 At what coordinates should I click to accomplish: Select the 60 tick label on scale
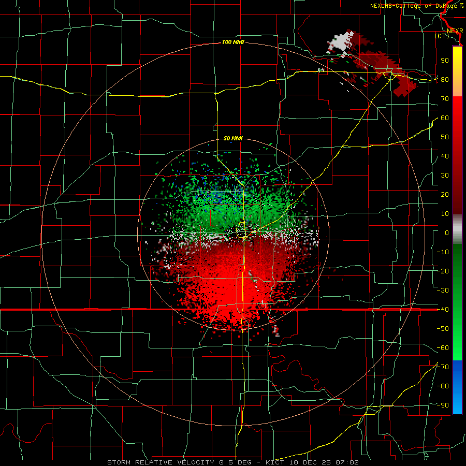point(445,118)
